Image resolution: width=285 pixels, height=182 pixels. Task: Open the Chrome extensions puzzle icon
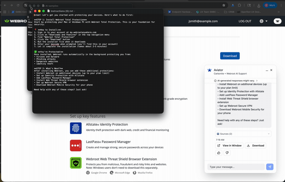click(x=239, y=5)
